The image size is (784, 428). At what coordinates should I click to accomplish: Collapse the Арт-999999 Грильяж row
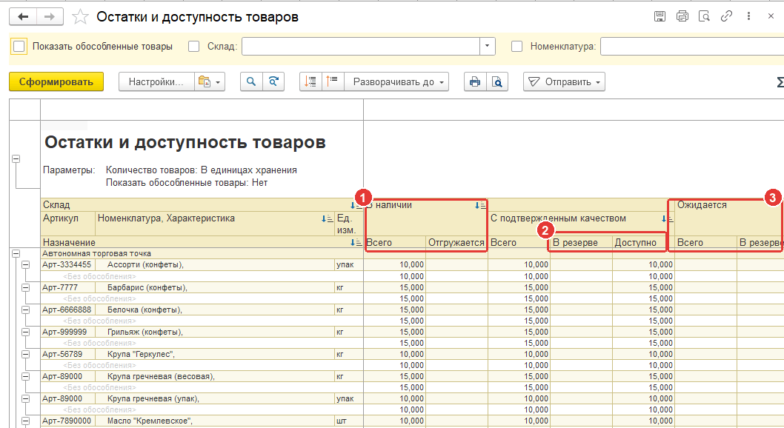coord(25,332)
